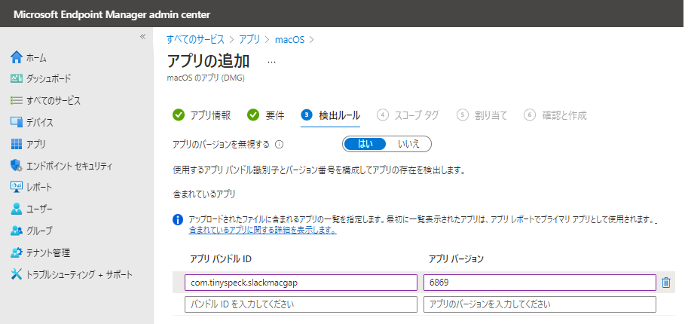Click the info tooltip icon beside アプリのバージョンを無視する

tap(279, 144)
